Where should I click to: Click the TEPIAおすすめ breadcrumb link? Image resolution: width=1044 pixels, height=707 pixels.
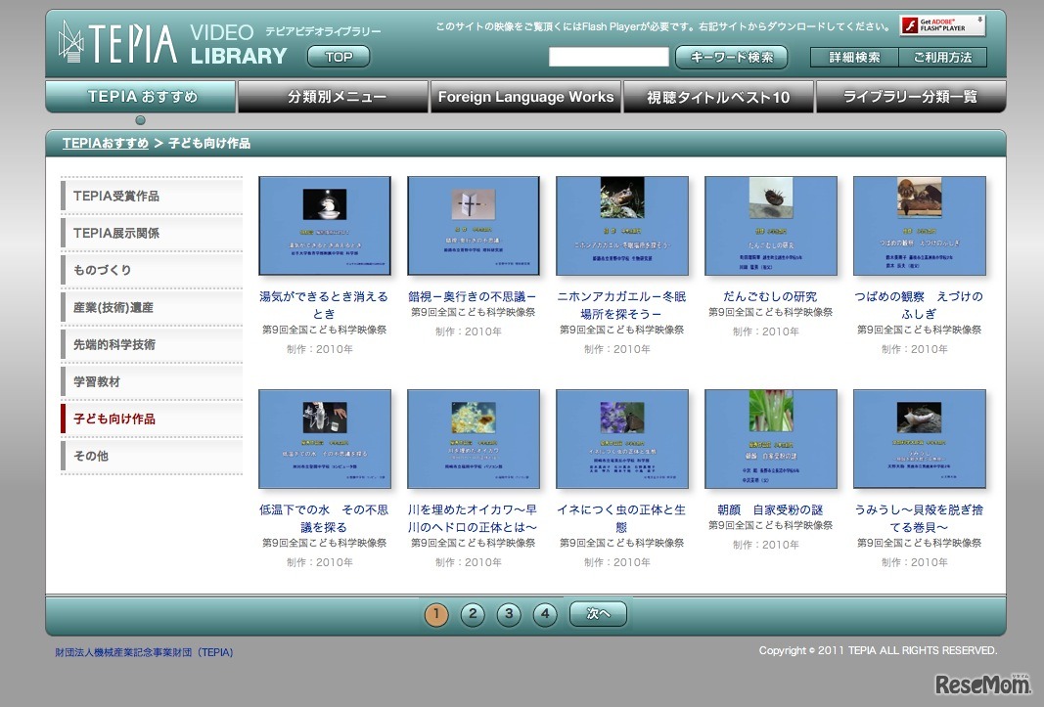pos(106,143)
